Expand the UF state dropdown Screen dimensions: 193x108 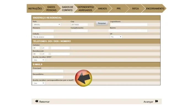coord(116,37)
